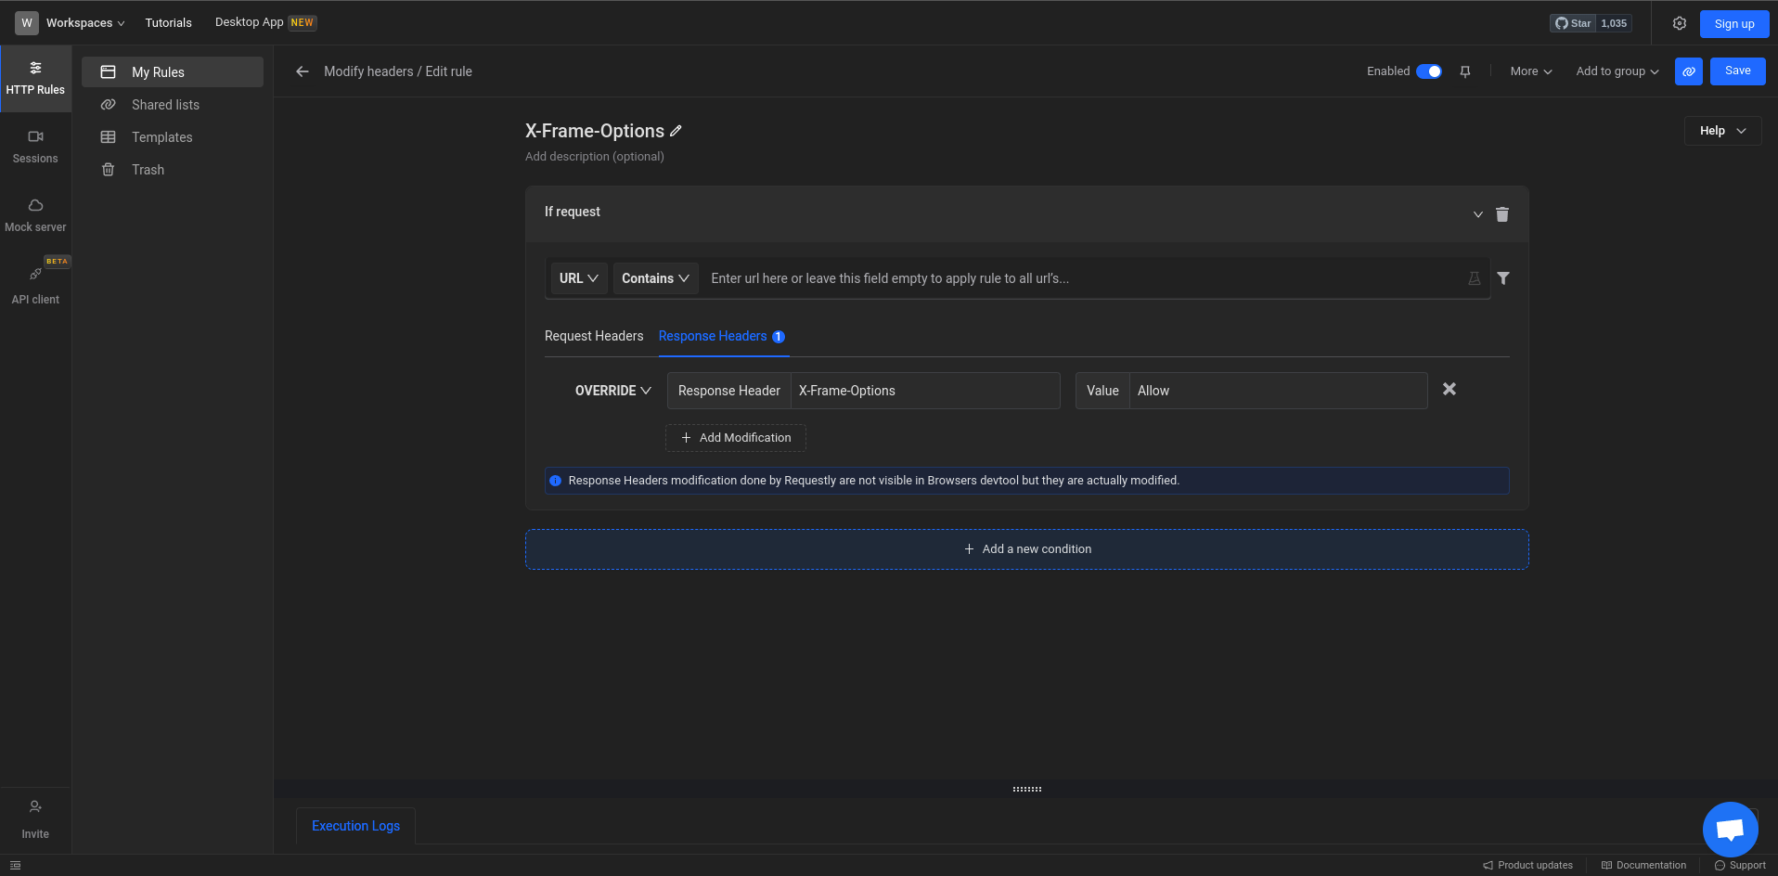Select the Execution Logs tab
The height and width of the screenshot is (876, 1778).
click(355, 825)
